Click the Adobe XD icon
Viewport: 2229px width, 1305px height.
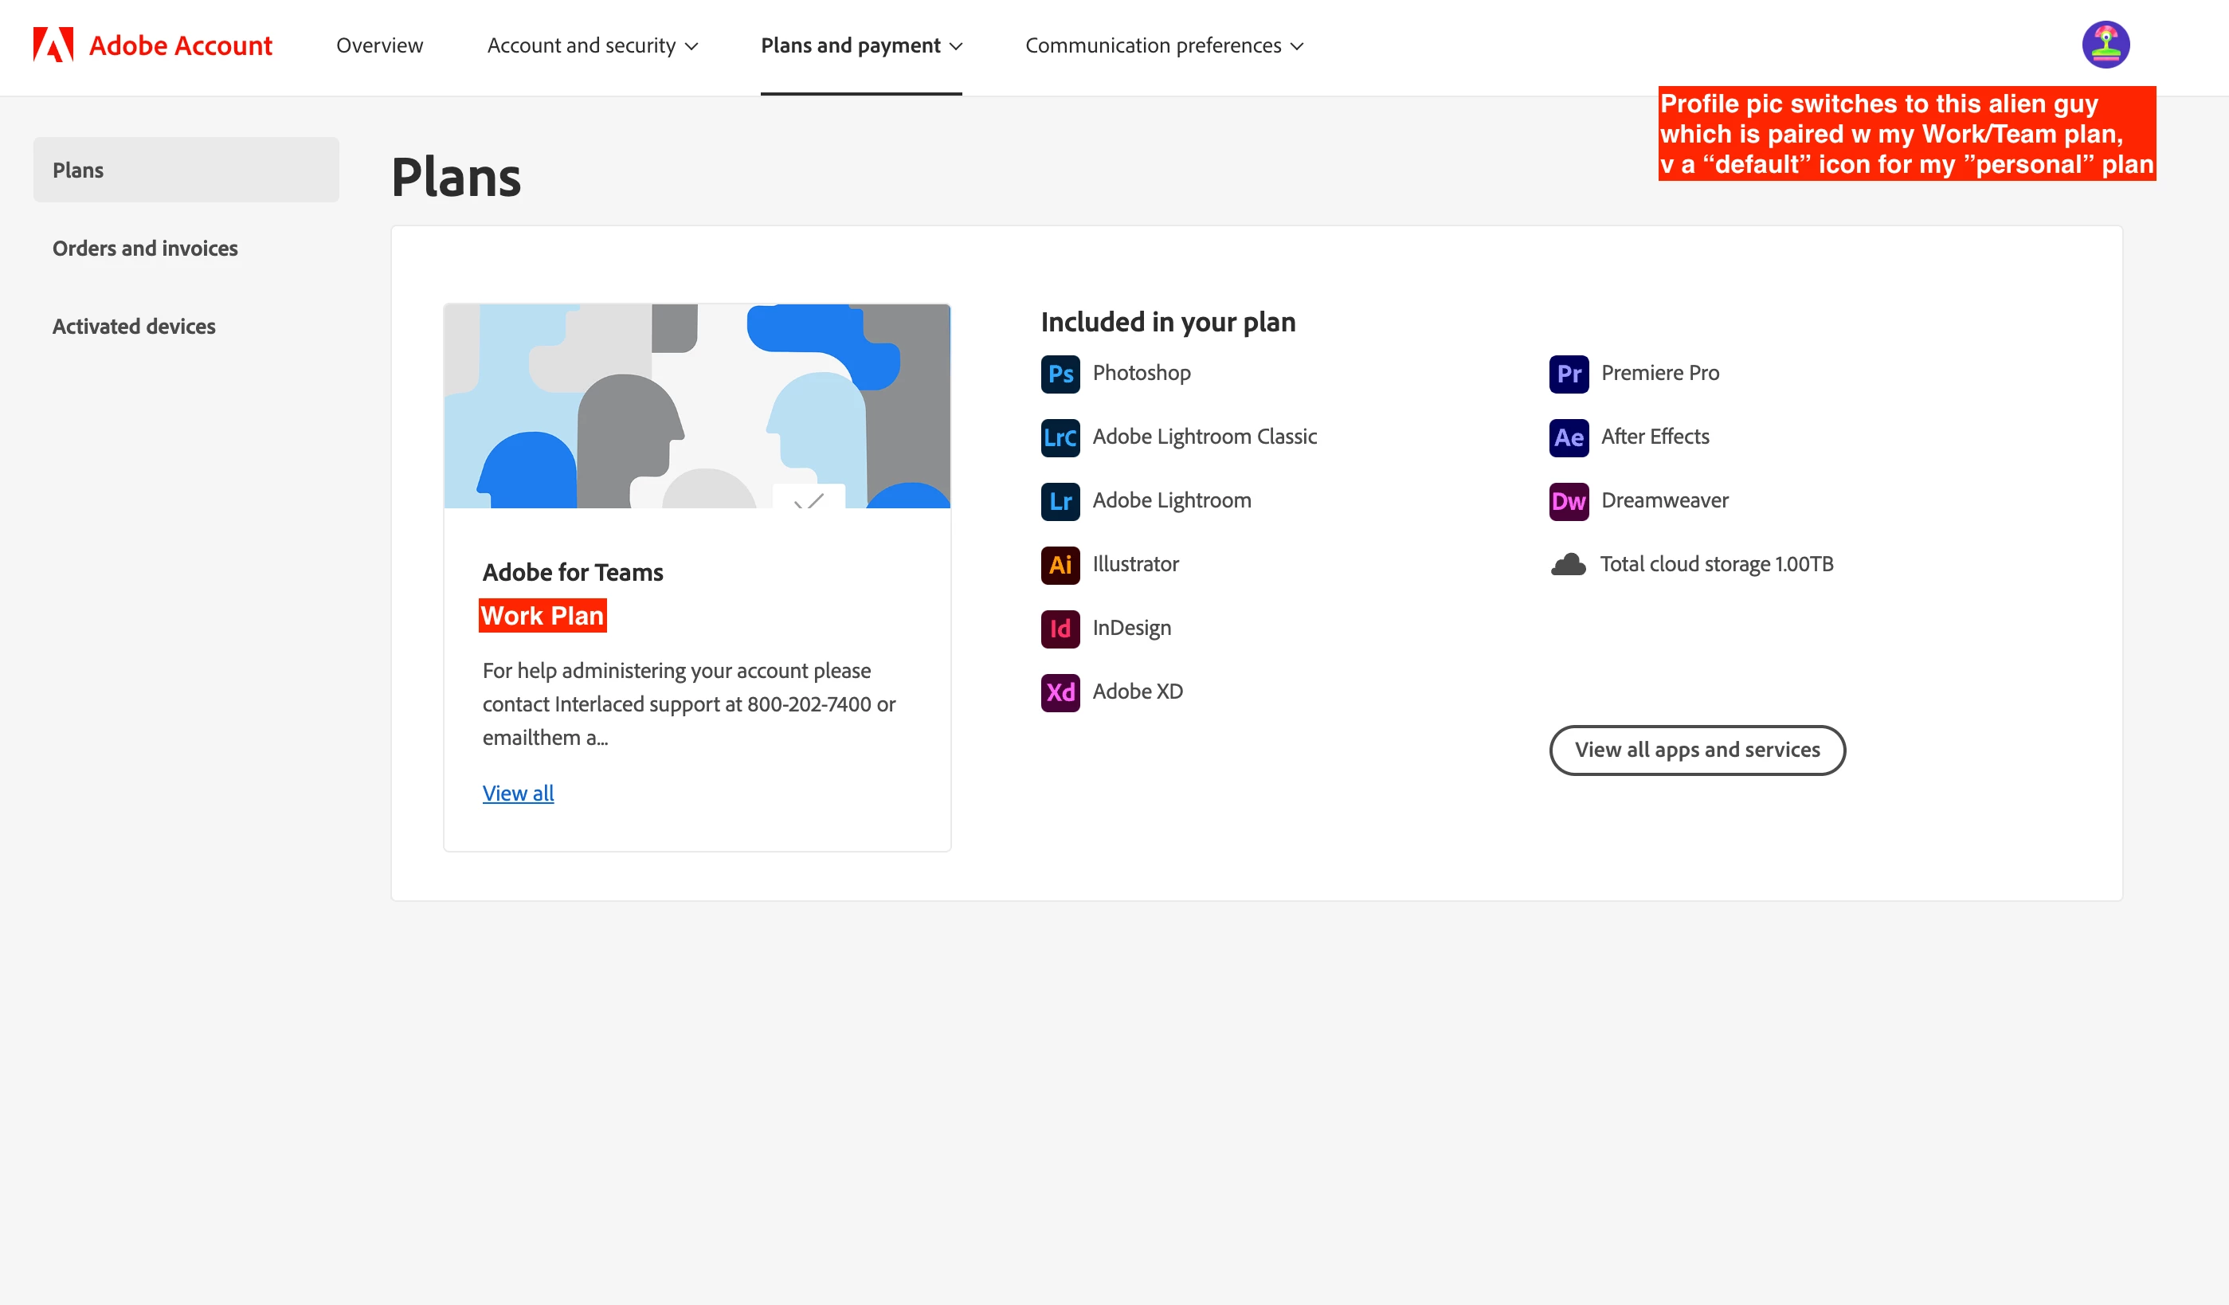pos(1060,692)
